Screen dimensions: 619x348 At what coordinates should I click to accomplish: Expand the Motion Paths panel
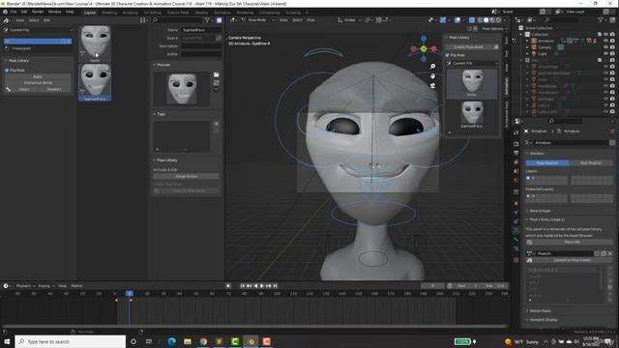pos(540,311)
